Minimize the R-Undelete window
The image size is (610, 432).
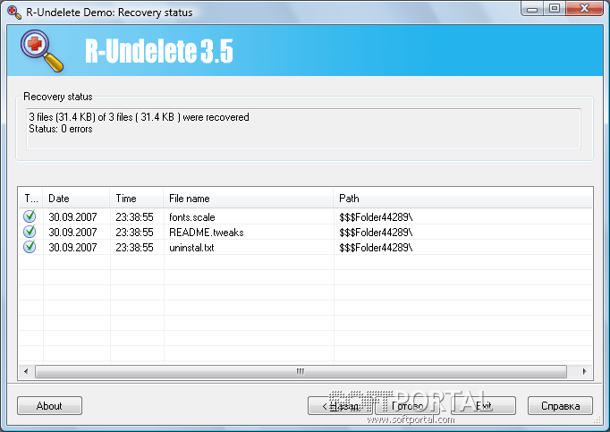click(x=532, y=9)
